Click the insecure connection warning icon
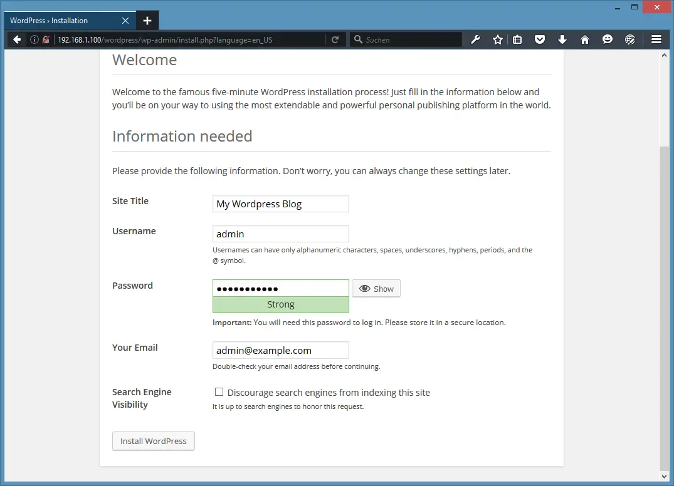Screen dimensions: 674x486 (x=46, y=40)
